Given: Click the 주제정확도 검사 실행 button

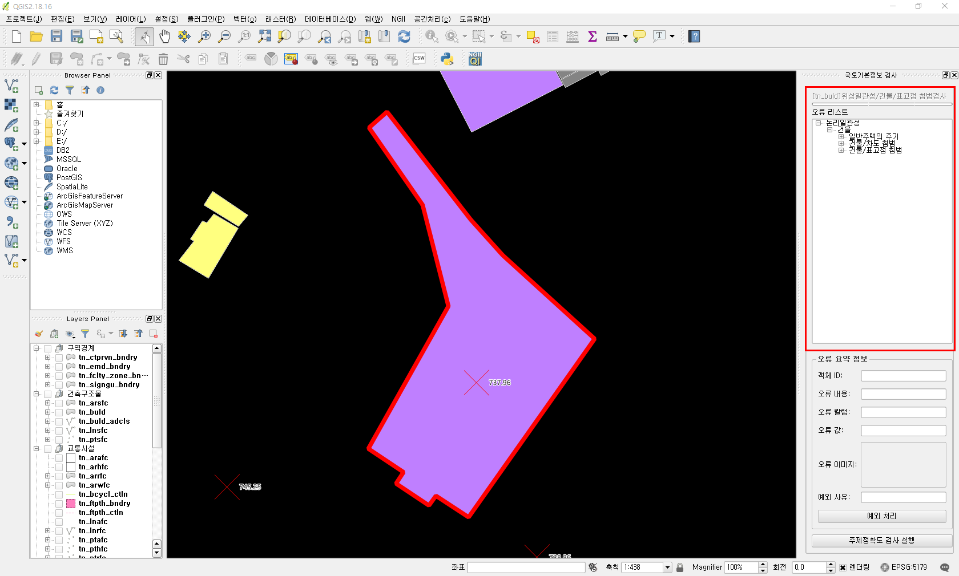Looking at the screenshot, I should click(x=881, y=541).
